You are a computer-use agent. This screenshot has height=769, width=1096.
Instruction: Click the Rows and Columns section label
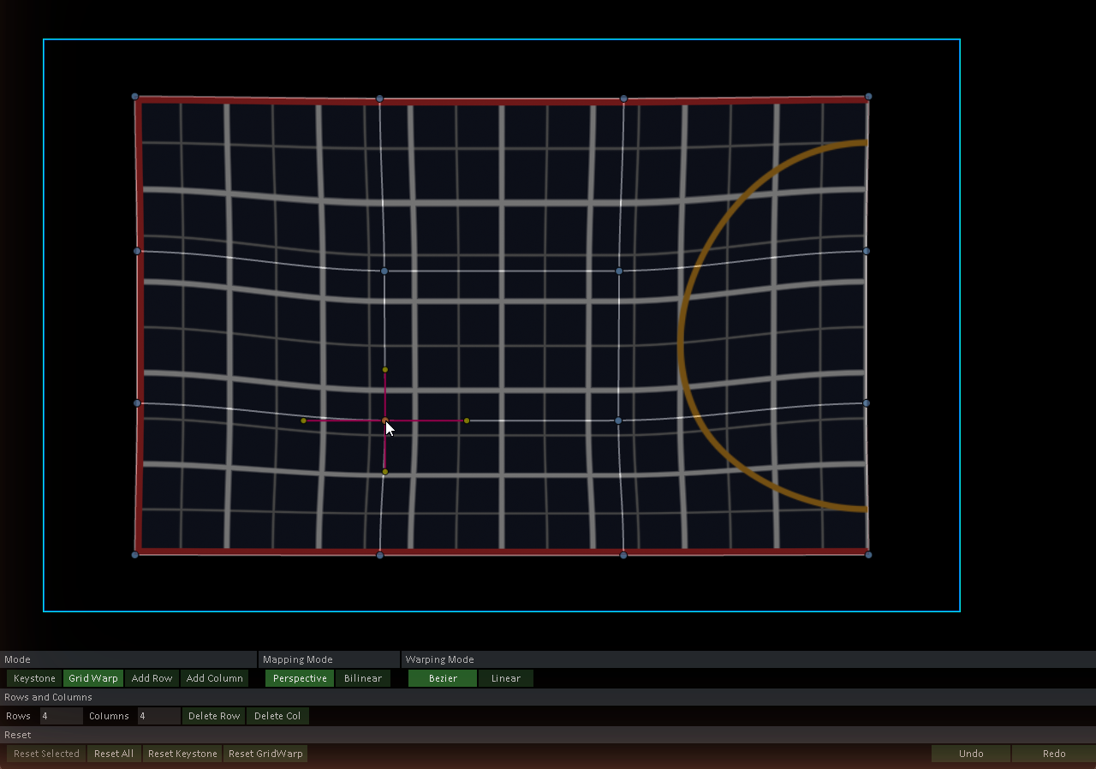click(48, 697)
